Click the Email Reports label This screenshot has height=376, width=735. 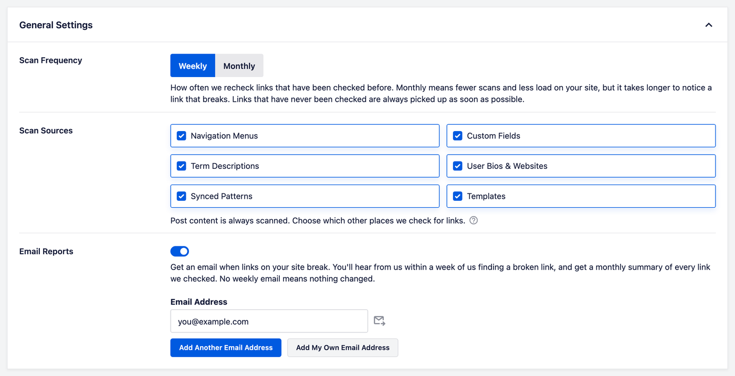point(46,251)
